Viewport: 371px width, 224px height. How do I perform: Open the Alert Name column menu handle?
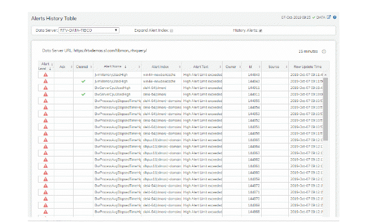click(x=139, y=67)
